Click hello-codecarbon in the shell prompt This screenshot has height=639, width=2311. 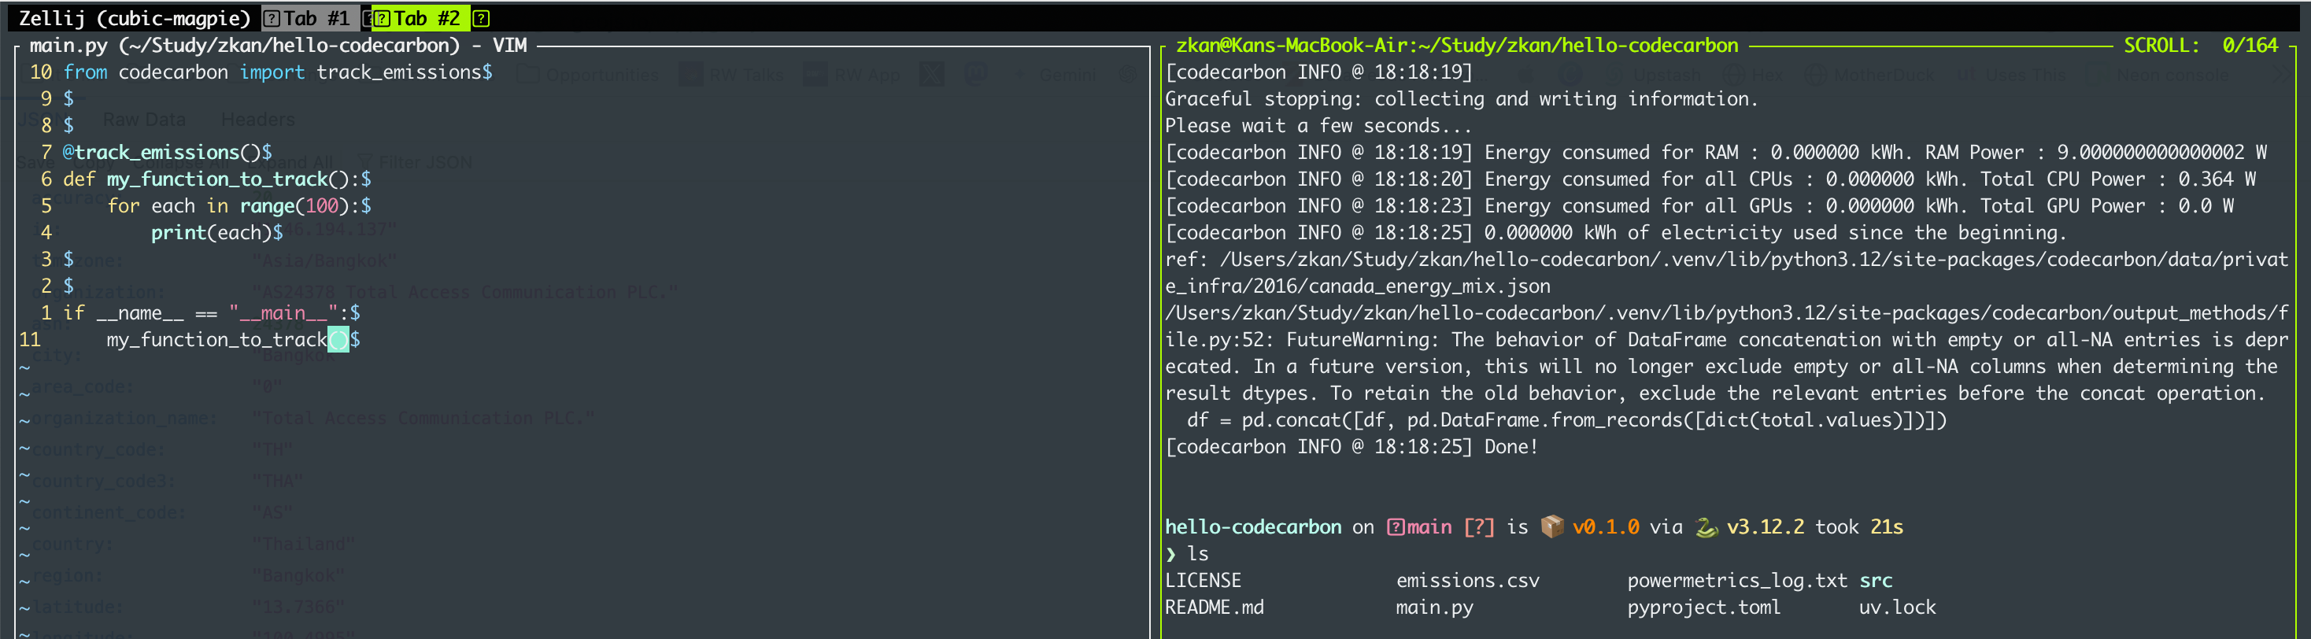(1252, 526)
